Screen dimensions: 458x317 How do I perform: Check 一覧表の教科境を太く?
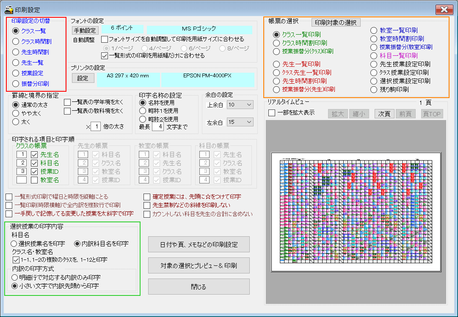[x=67, y=111]
